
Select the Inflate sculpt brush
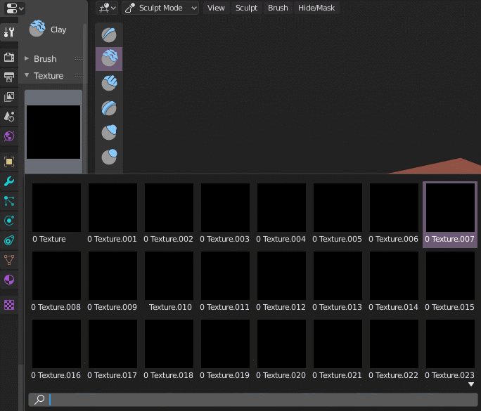pos(109,132)
